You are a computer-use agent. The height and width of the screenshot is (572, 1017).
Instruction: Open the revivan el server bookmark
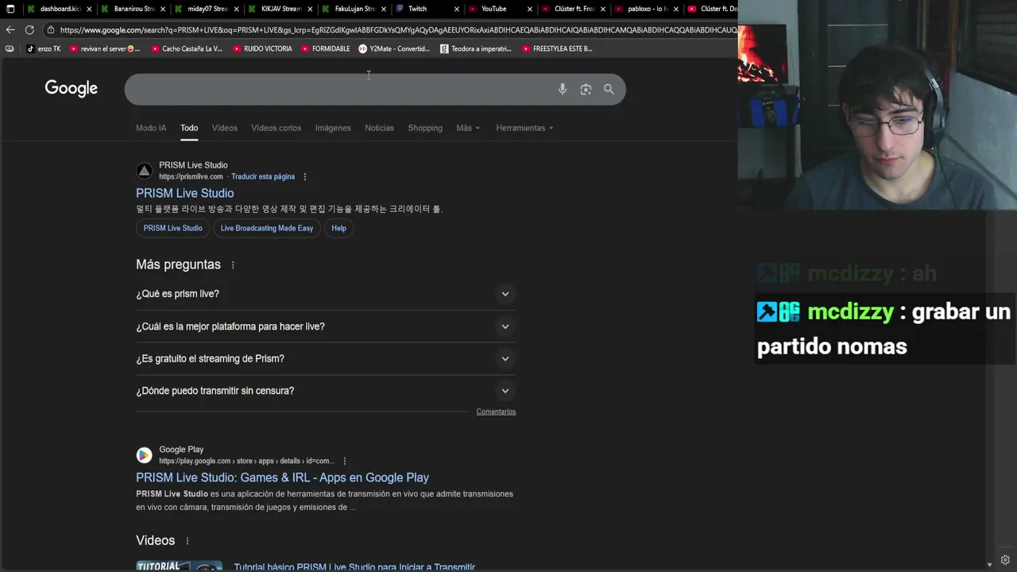pyautogui.click(x=104, y=48)
